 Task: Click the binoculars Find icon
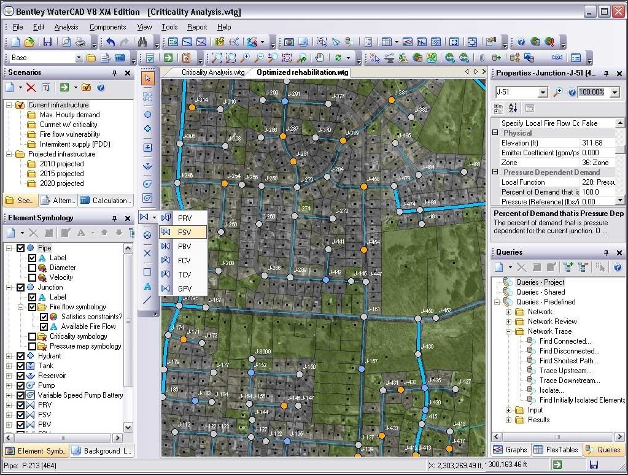142,42
